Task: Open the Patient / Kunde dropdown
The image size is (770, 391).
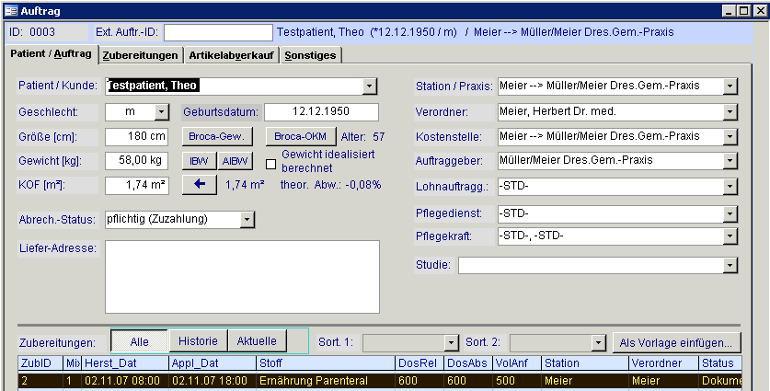Action: point(369,86)
